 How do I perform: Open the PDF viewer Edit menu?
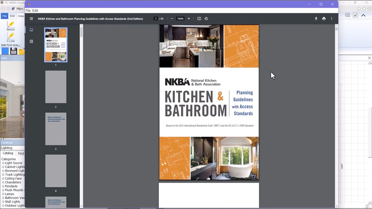tap(35, 10)
